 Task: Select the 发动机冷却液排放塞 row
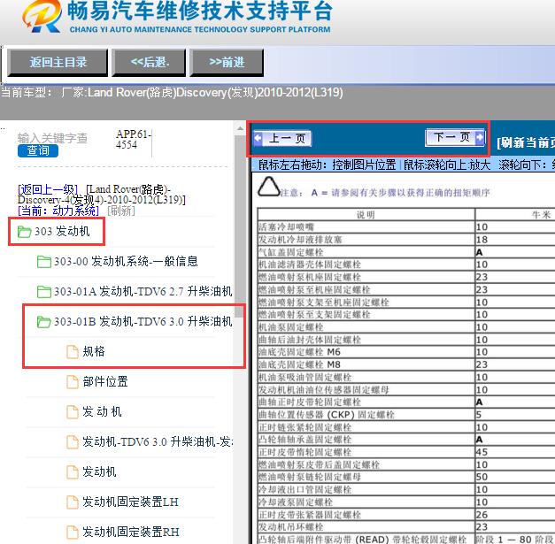406,240
